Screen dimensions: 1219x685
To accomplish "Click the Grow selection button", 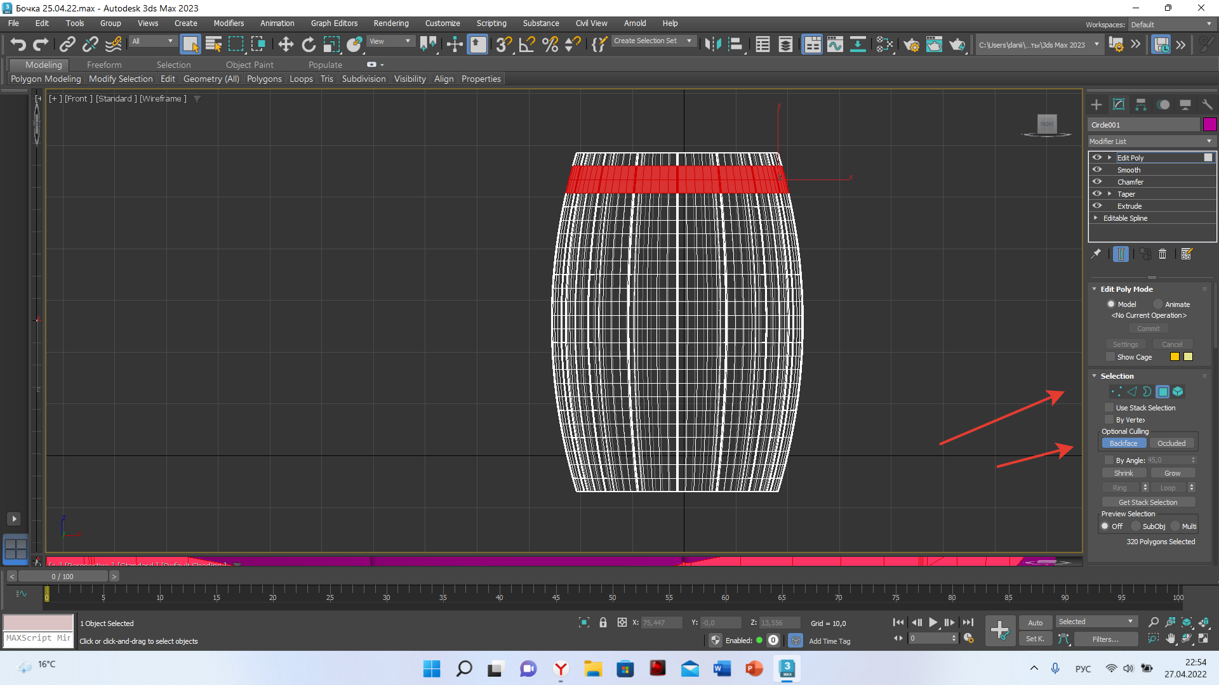I will (x=1173, y=473).
